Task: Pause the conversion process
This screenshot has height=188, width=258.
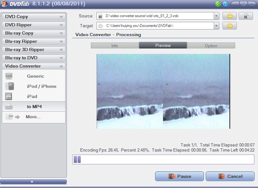Action: tap(179, 176)
